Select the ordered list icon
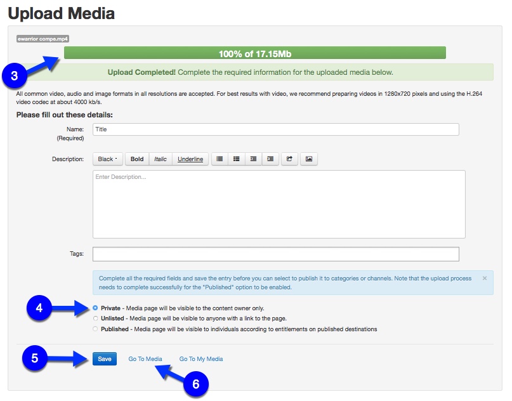 click(237, 159)
